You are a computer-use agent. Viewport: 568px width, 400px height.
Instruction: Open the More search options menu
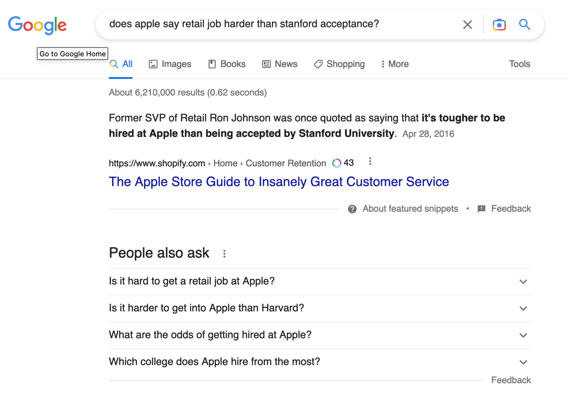pos(395,64)
